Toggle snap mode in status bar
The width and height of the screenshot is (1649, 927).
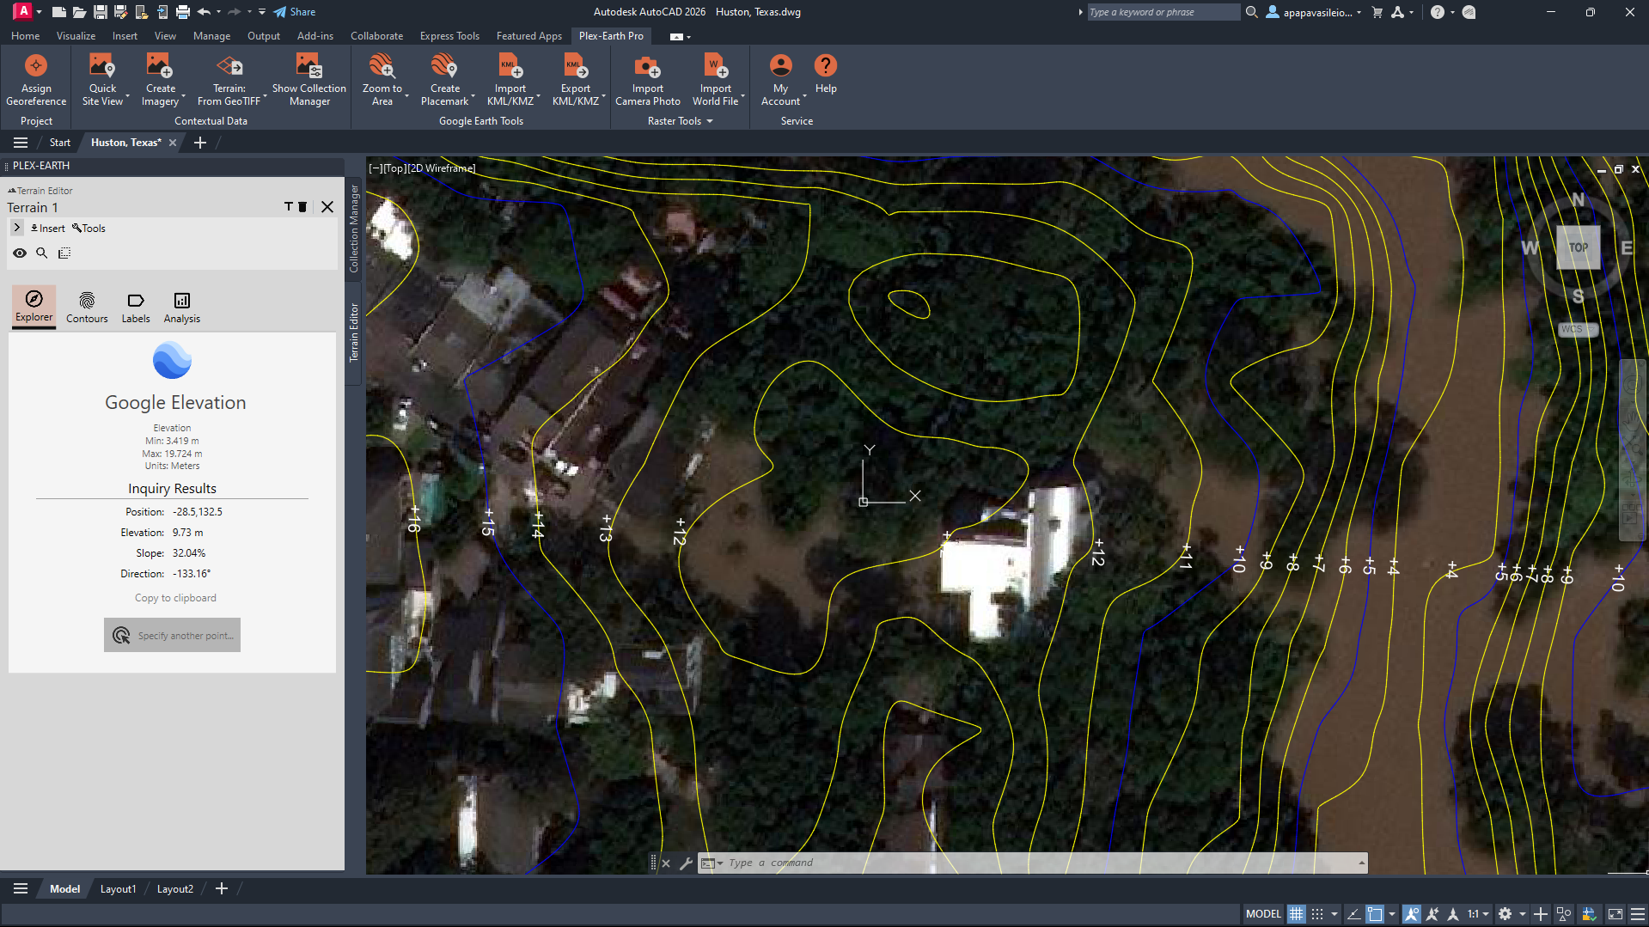pyautogui.click(x=1316, y=913)
